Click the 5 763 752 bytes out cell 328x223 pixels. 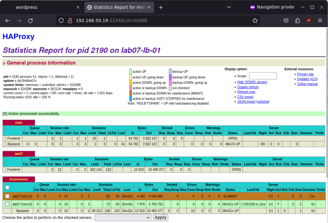pos(155,204)
